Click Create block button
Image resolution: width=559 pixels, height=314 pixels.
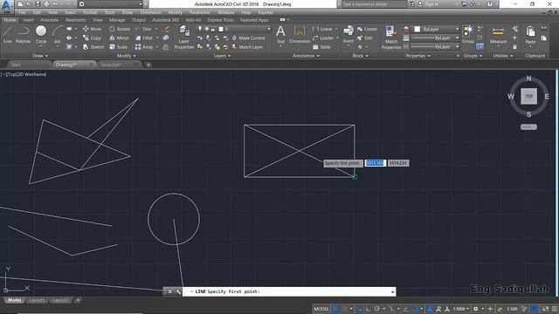pos(367,29)
